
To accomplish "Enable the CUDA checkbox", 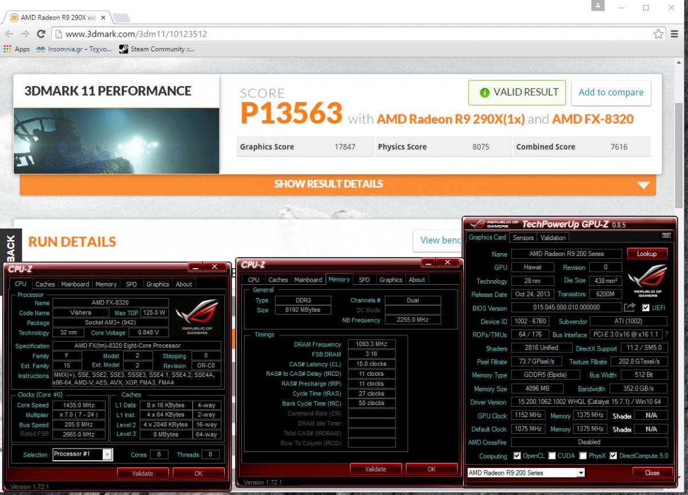I will point(552,456).
